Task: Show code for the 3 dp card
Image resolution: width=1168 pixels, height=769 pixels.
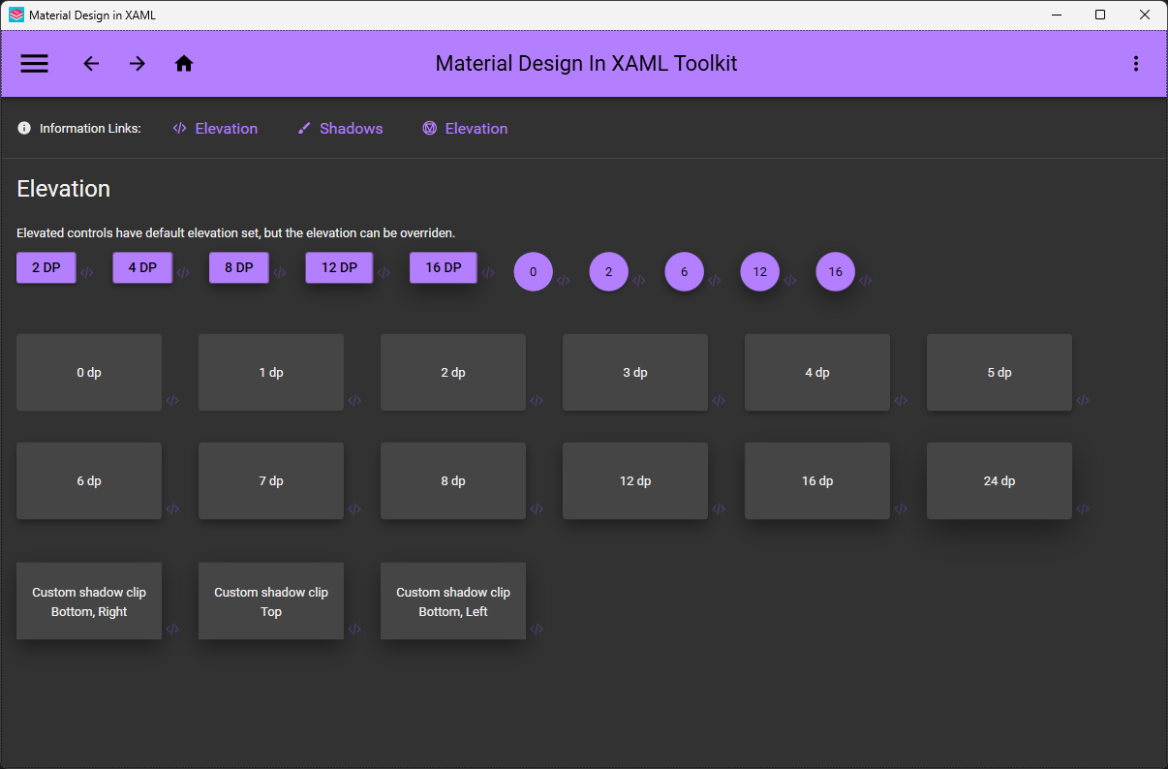Action: coord(719,401)
